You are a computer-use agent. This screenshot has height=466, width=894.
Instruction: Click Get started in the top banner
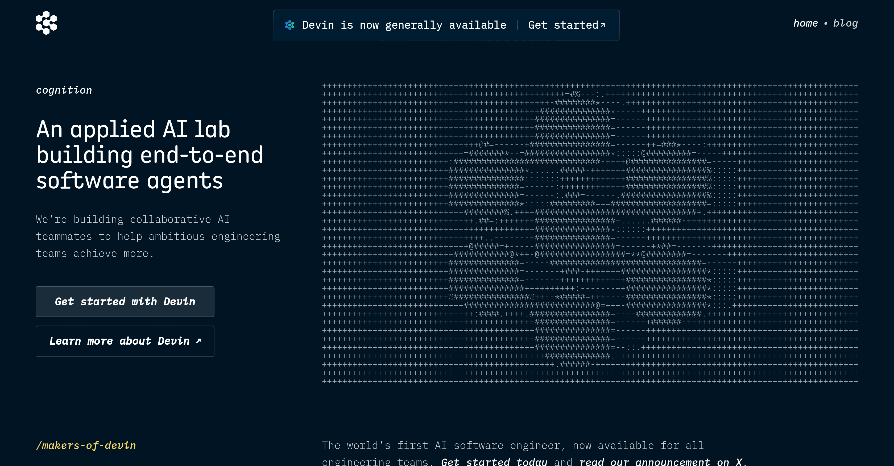[x=563, y=25]
